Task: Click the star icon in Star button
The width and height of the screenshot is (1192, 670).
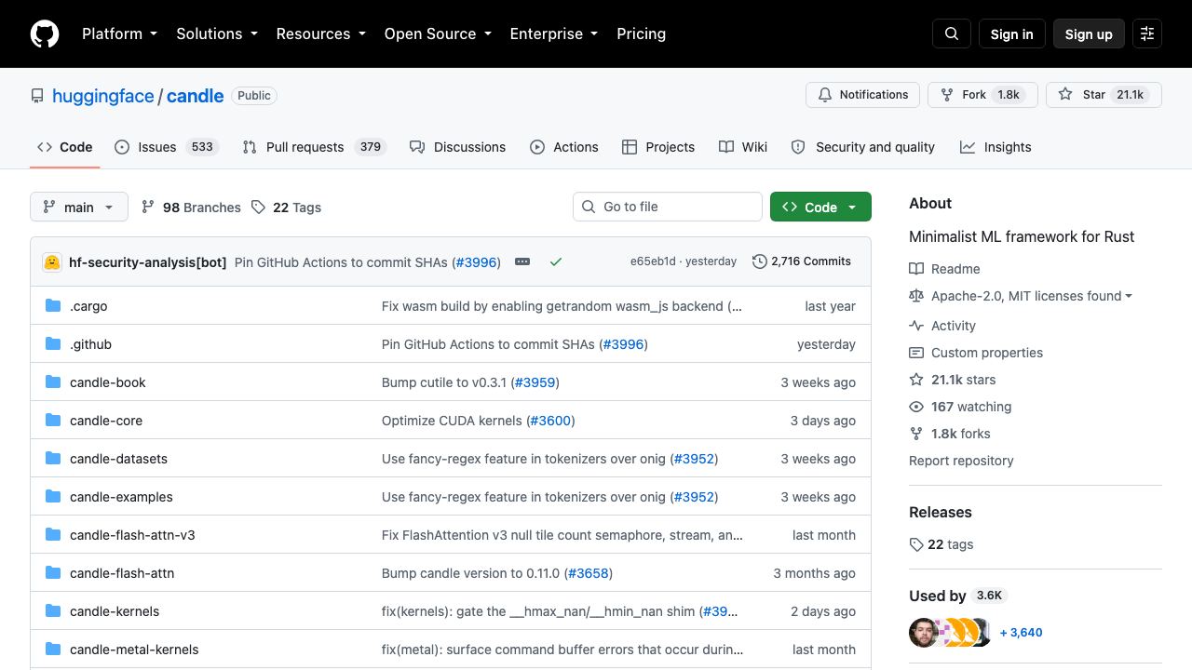Action: point(1065,95)
